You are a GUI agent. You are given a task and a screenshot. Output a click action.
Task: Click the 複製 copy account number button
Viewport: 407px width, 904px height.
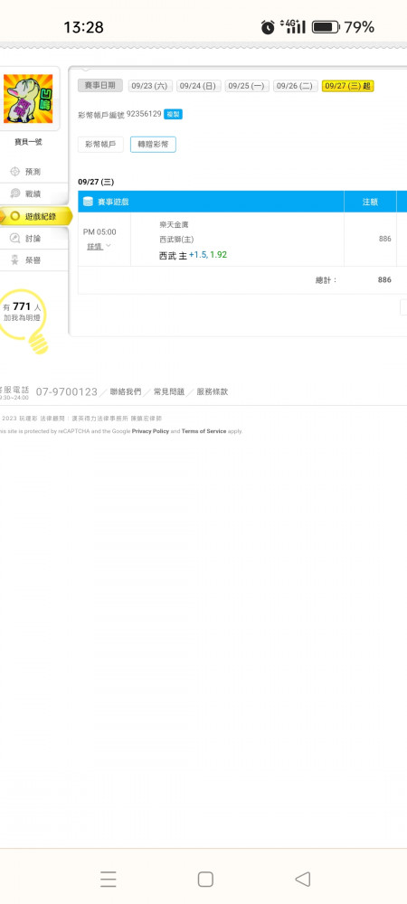173,114
